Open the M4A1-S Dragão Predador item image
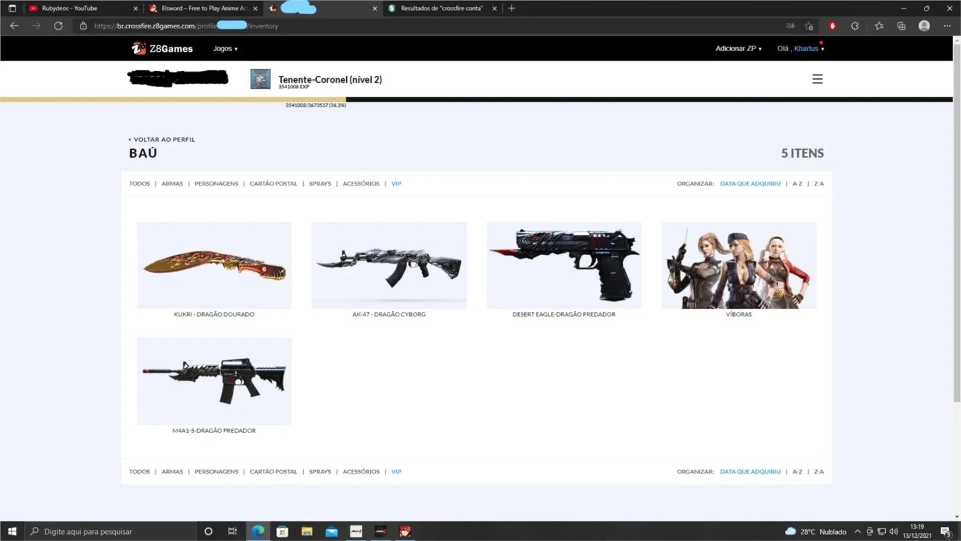The height and width of the screenshot is (541, 961). [x=214, y=381]
